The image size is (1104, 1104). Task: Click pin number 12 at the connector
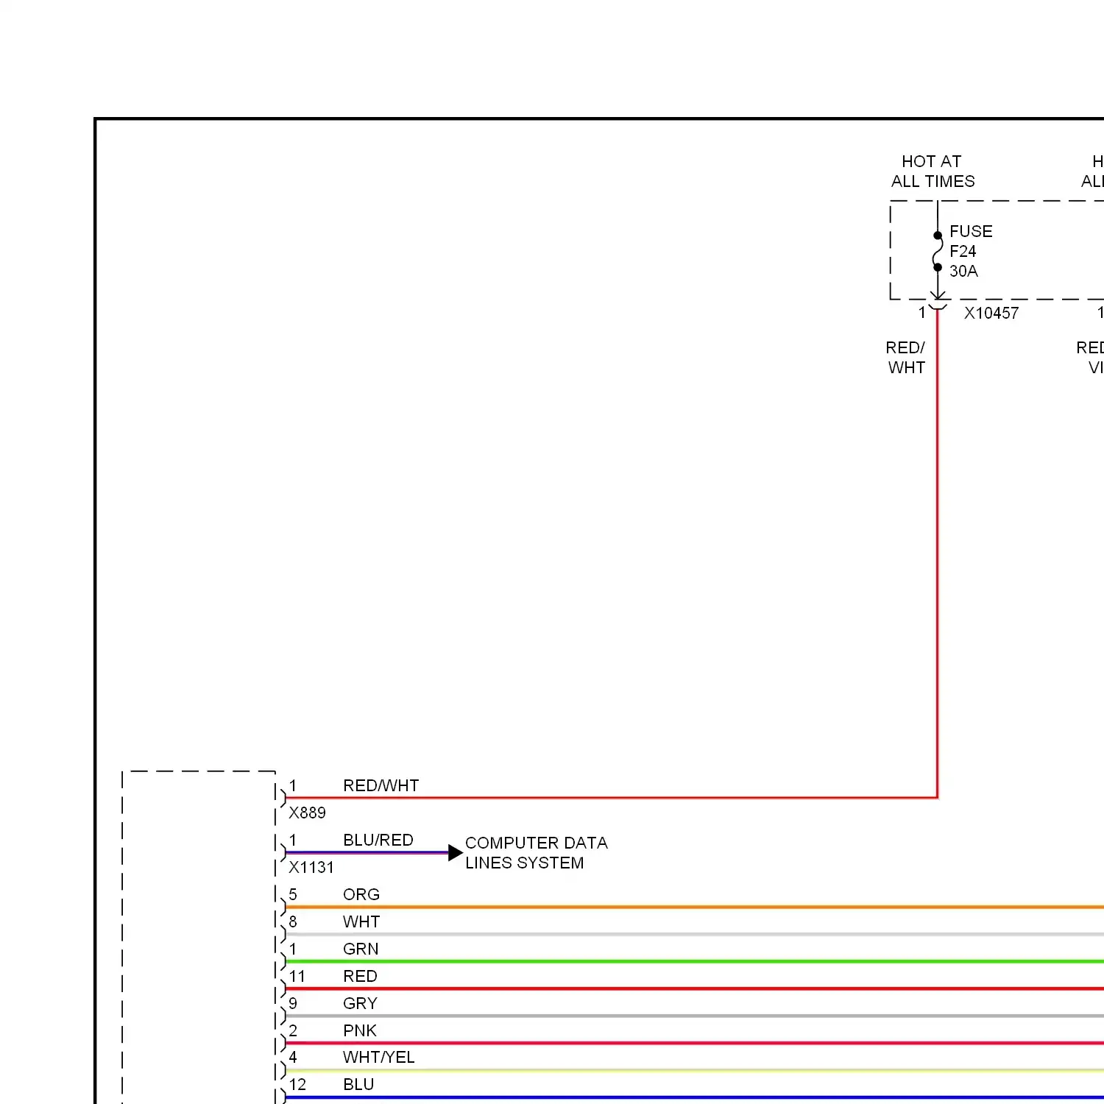pyautogui.click(x=297, y=1084)
